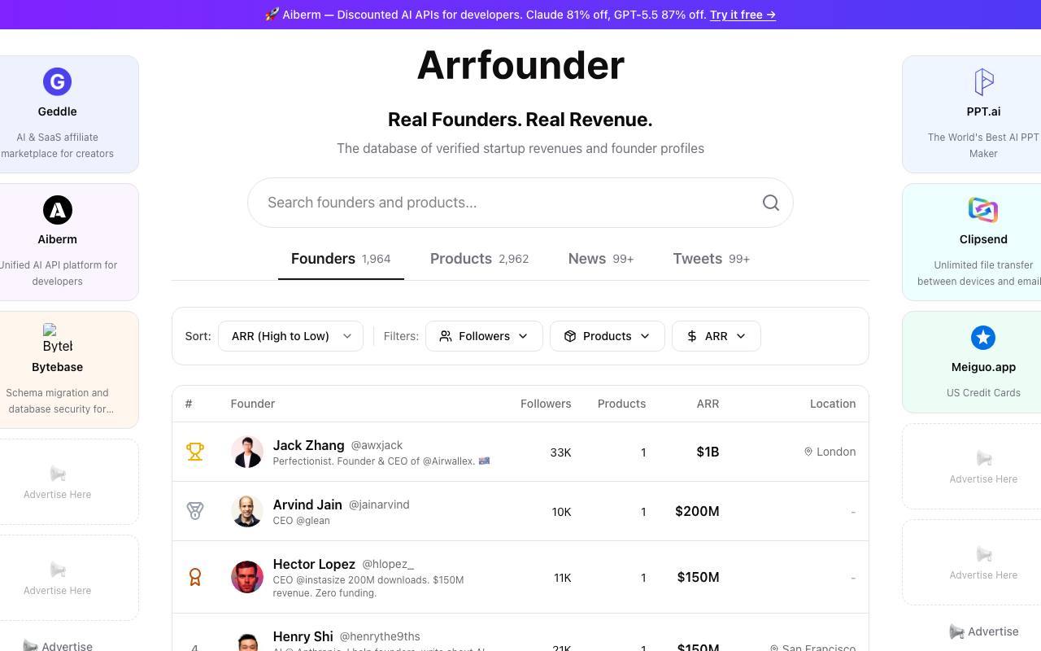Open the Clipsend sponsor card title

[983, 239]
